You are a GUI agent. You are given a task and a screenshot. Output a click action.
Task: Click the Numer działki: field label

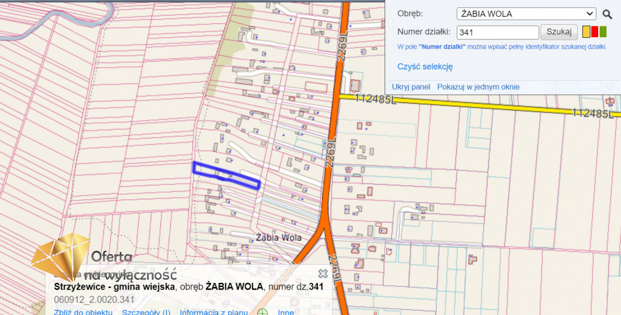coord(424,32)
